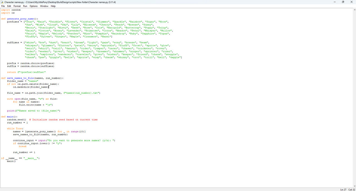Click the 'suffixes' variable name in its list definition
The image size is (356, 191).
coord(13,43)
